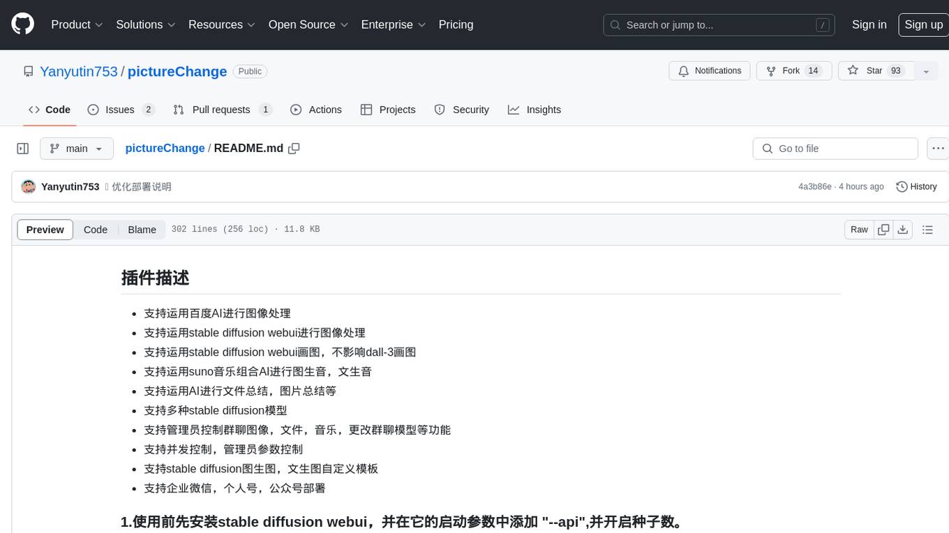Open the main branch selector
The image size is (949, 533).
click(x=77, y=149)
